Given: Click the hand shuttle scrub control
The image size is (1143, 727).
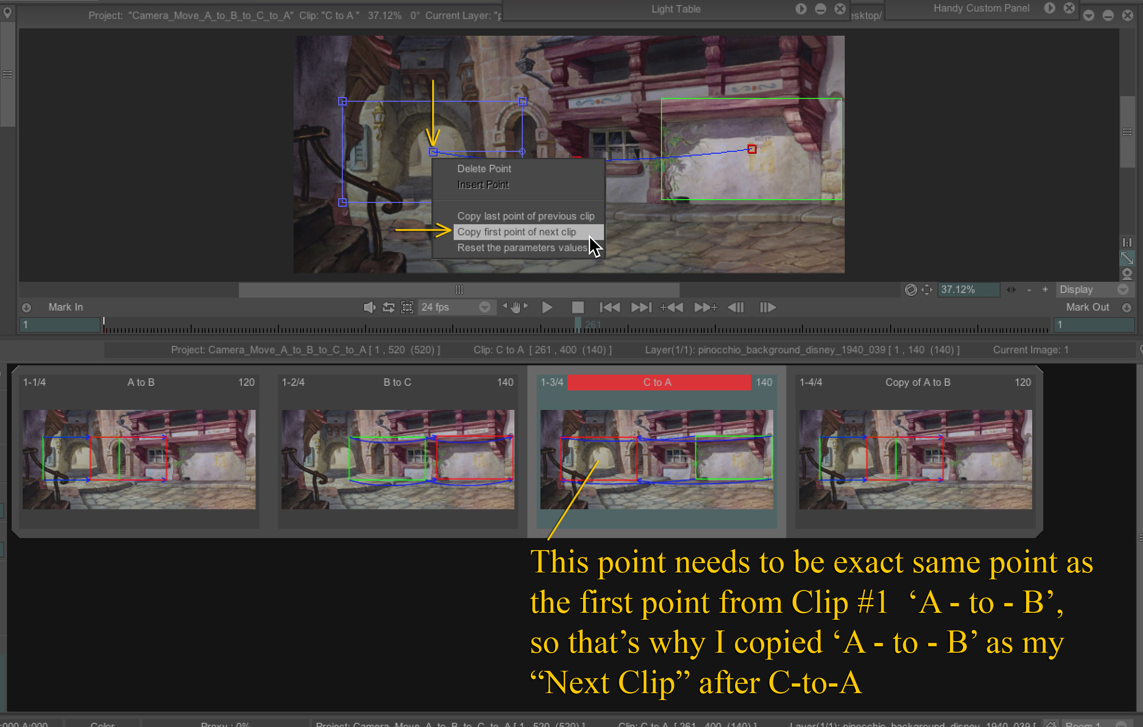Looking at the screenshot, I should point(516,307).
